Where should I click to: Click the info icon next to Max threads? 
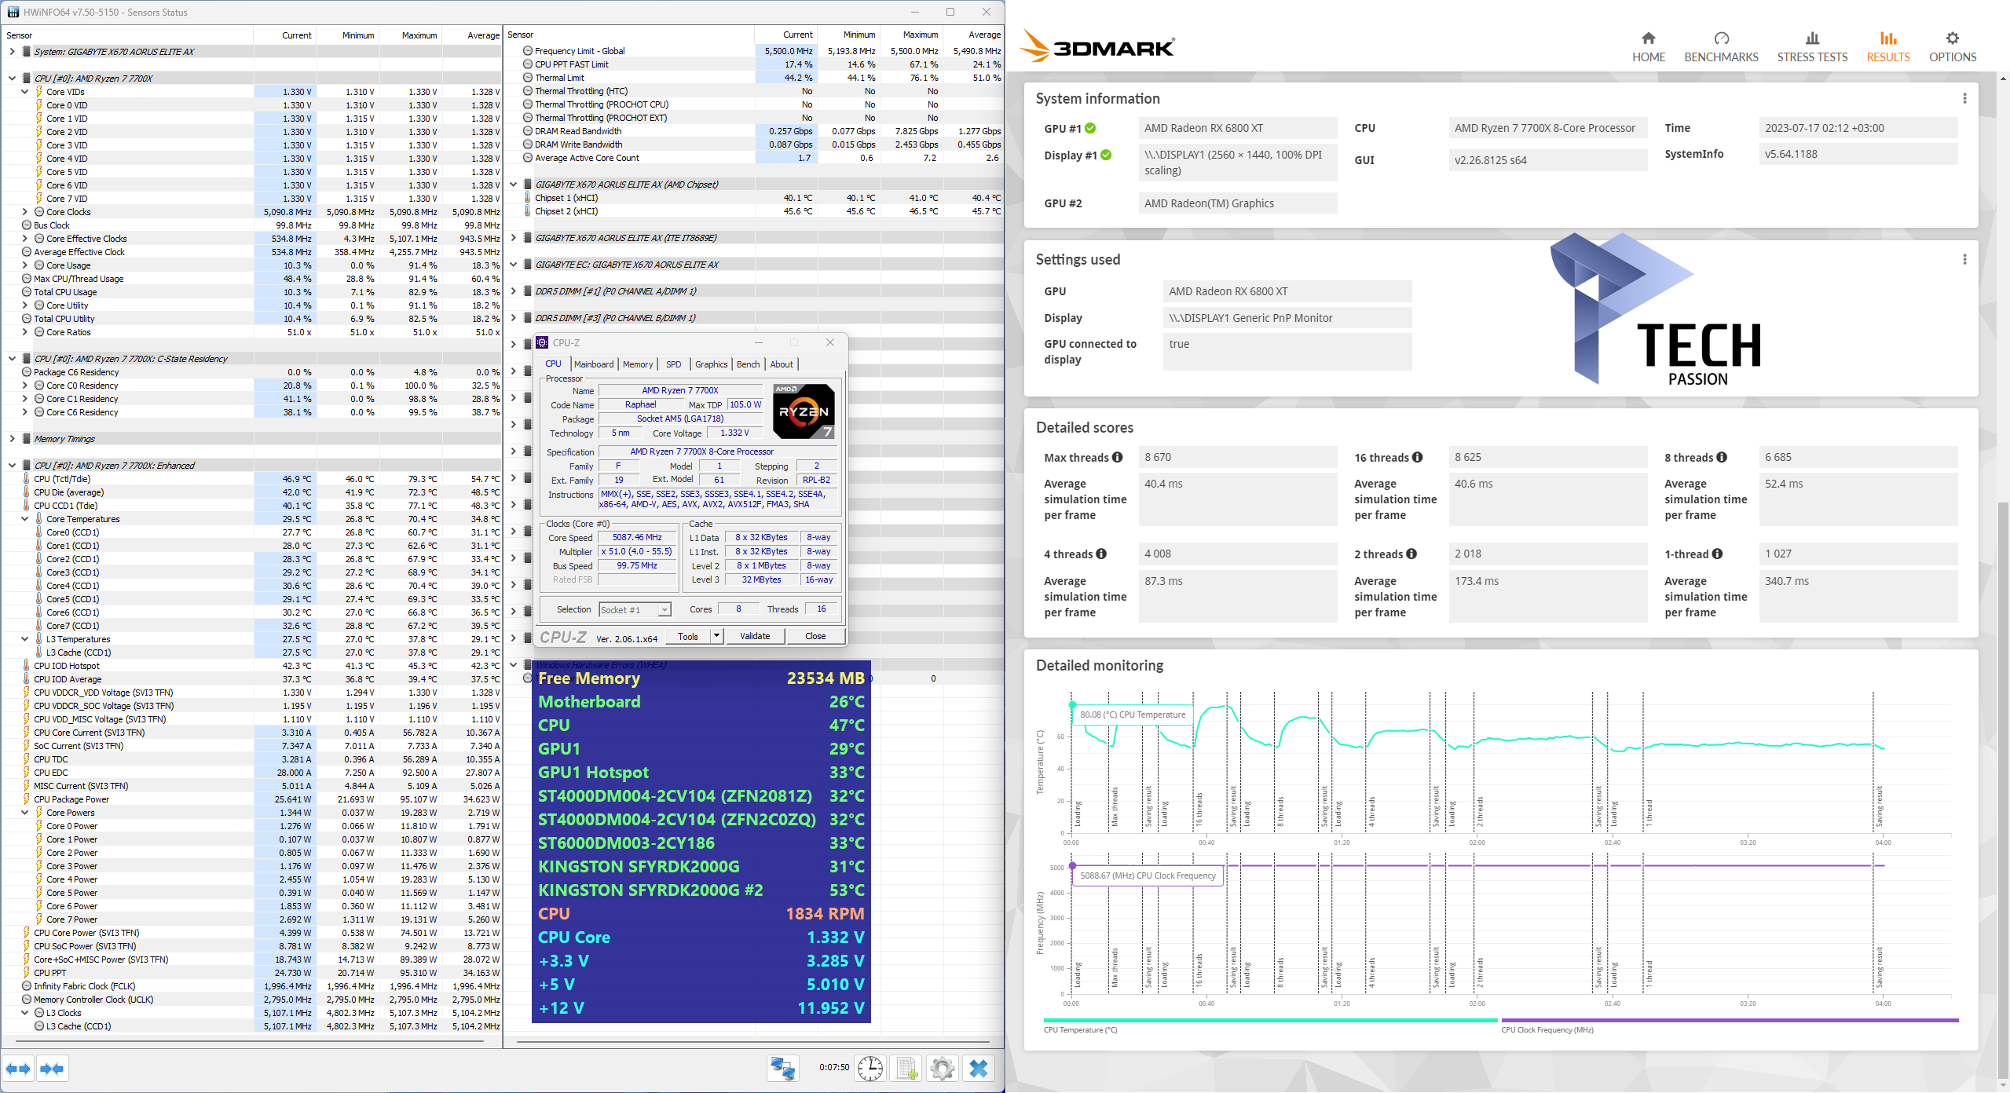[x=1117, y=457]
